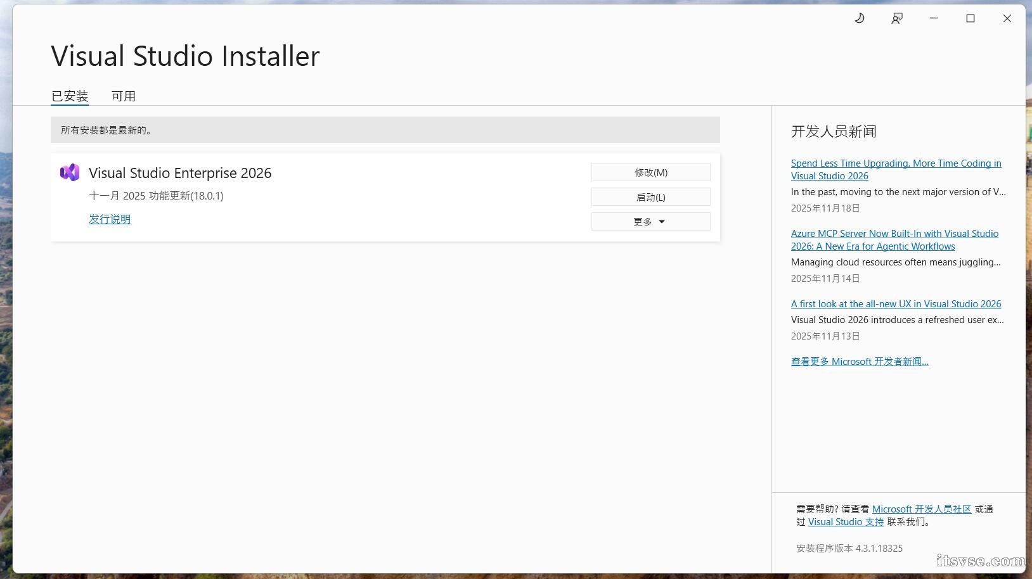
Task: Open the 发行说明 release notes link
Action: click(110, 219)
